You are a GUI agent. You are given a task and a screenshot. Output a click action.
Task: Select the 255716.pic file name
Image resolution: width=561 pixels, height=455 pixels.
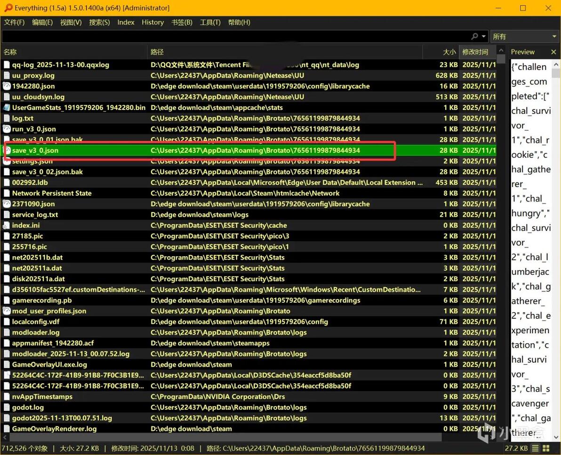pos(29,247)
